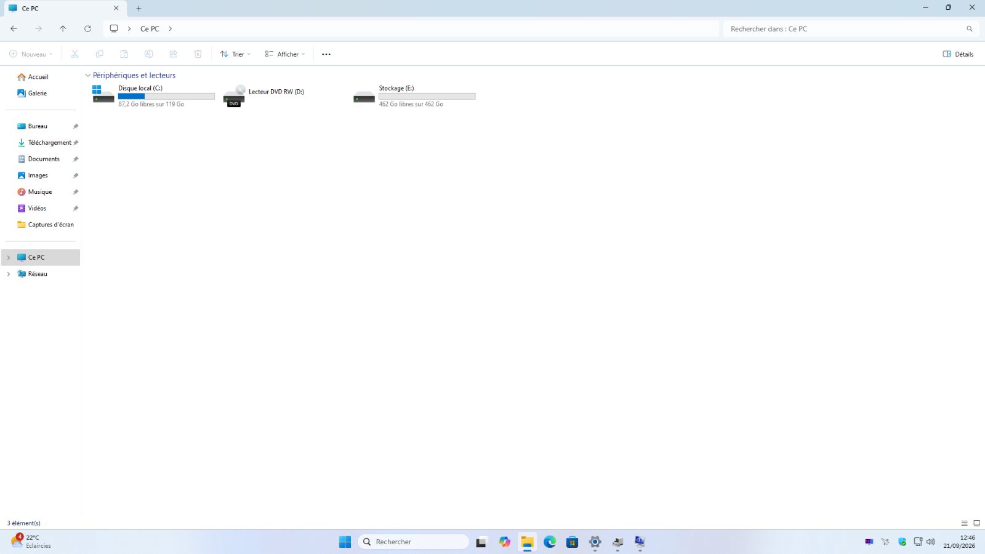The width and height of the screenshot is (985, 554).
Task: Click the Delete trash icon in toolbar
Action: (x=198, y=54)
